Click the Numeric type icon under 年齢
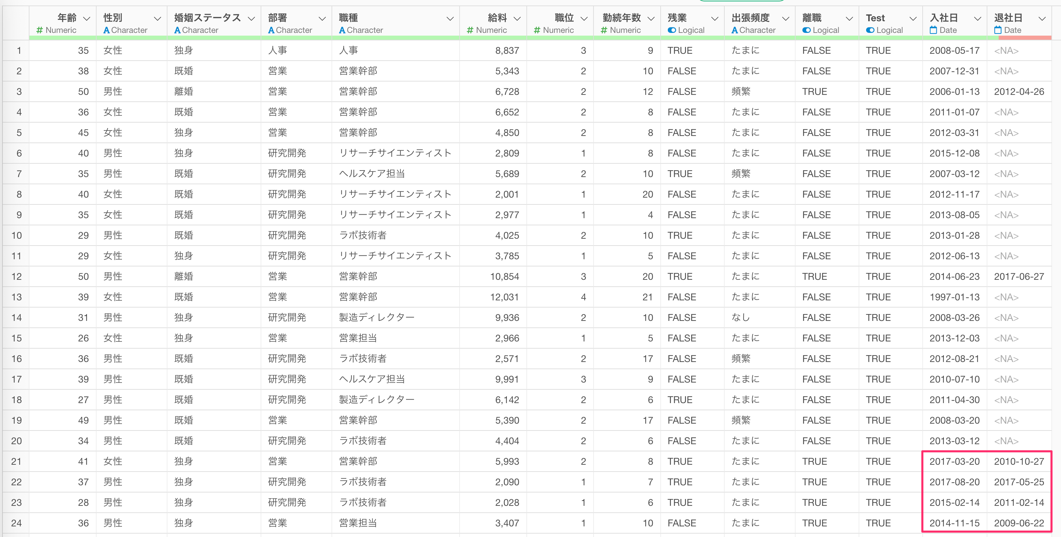 point(39,30)
